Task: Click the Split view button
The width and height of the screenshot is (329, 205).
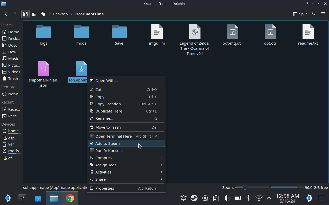Action: (300, 14)
